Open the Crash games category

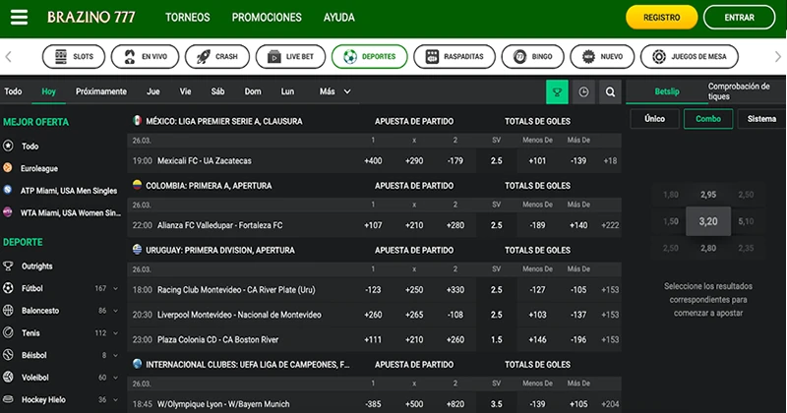[x=217, y=57]
